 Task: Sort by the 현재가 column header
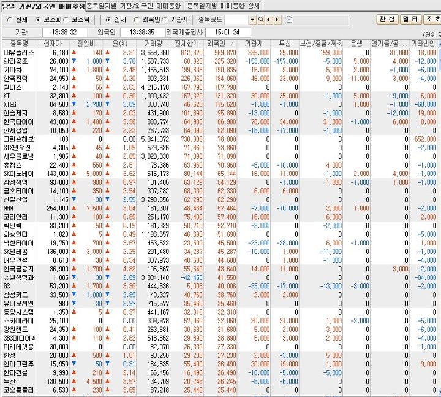point(53,44)
